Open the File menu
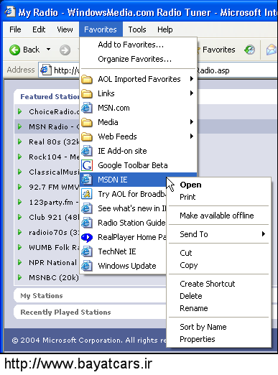The width and height of the screenshot is (278, 375). coord(15,29)
